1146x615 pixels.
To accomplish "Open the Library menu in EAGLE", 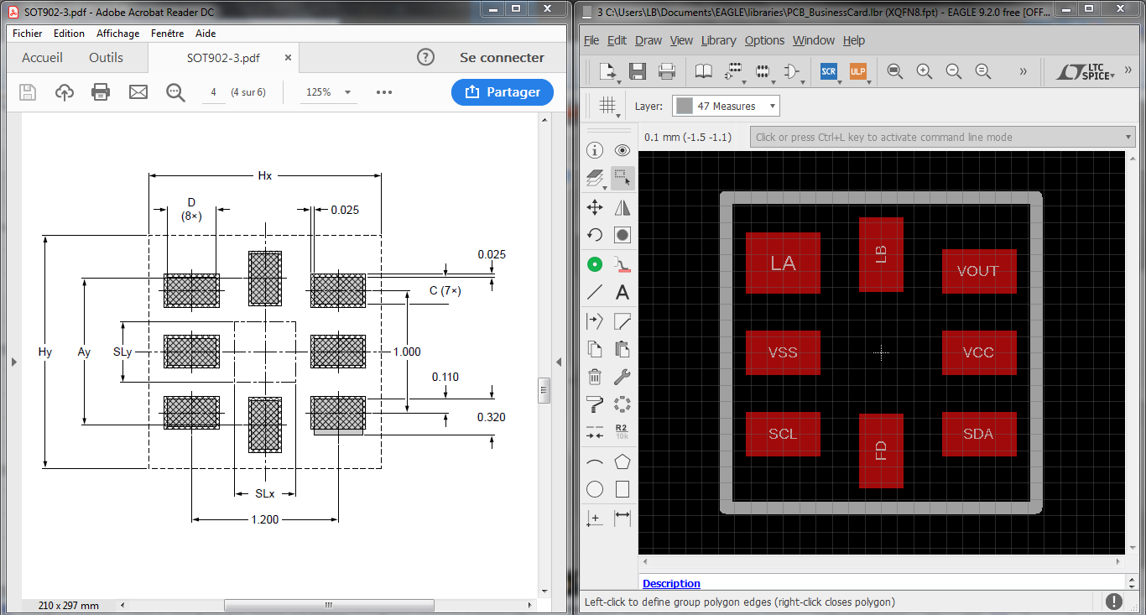I will tap(719, 40).
